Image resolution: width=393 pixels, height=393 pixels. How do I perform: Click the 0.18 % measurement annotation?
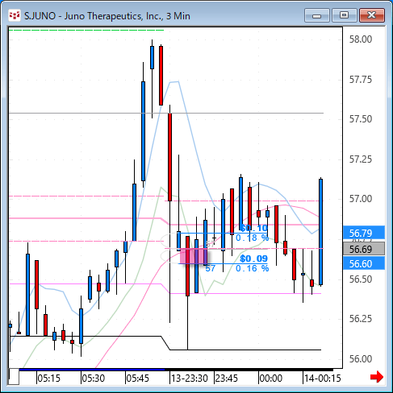click(252, 238)
